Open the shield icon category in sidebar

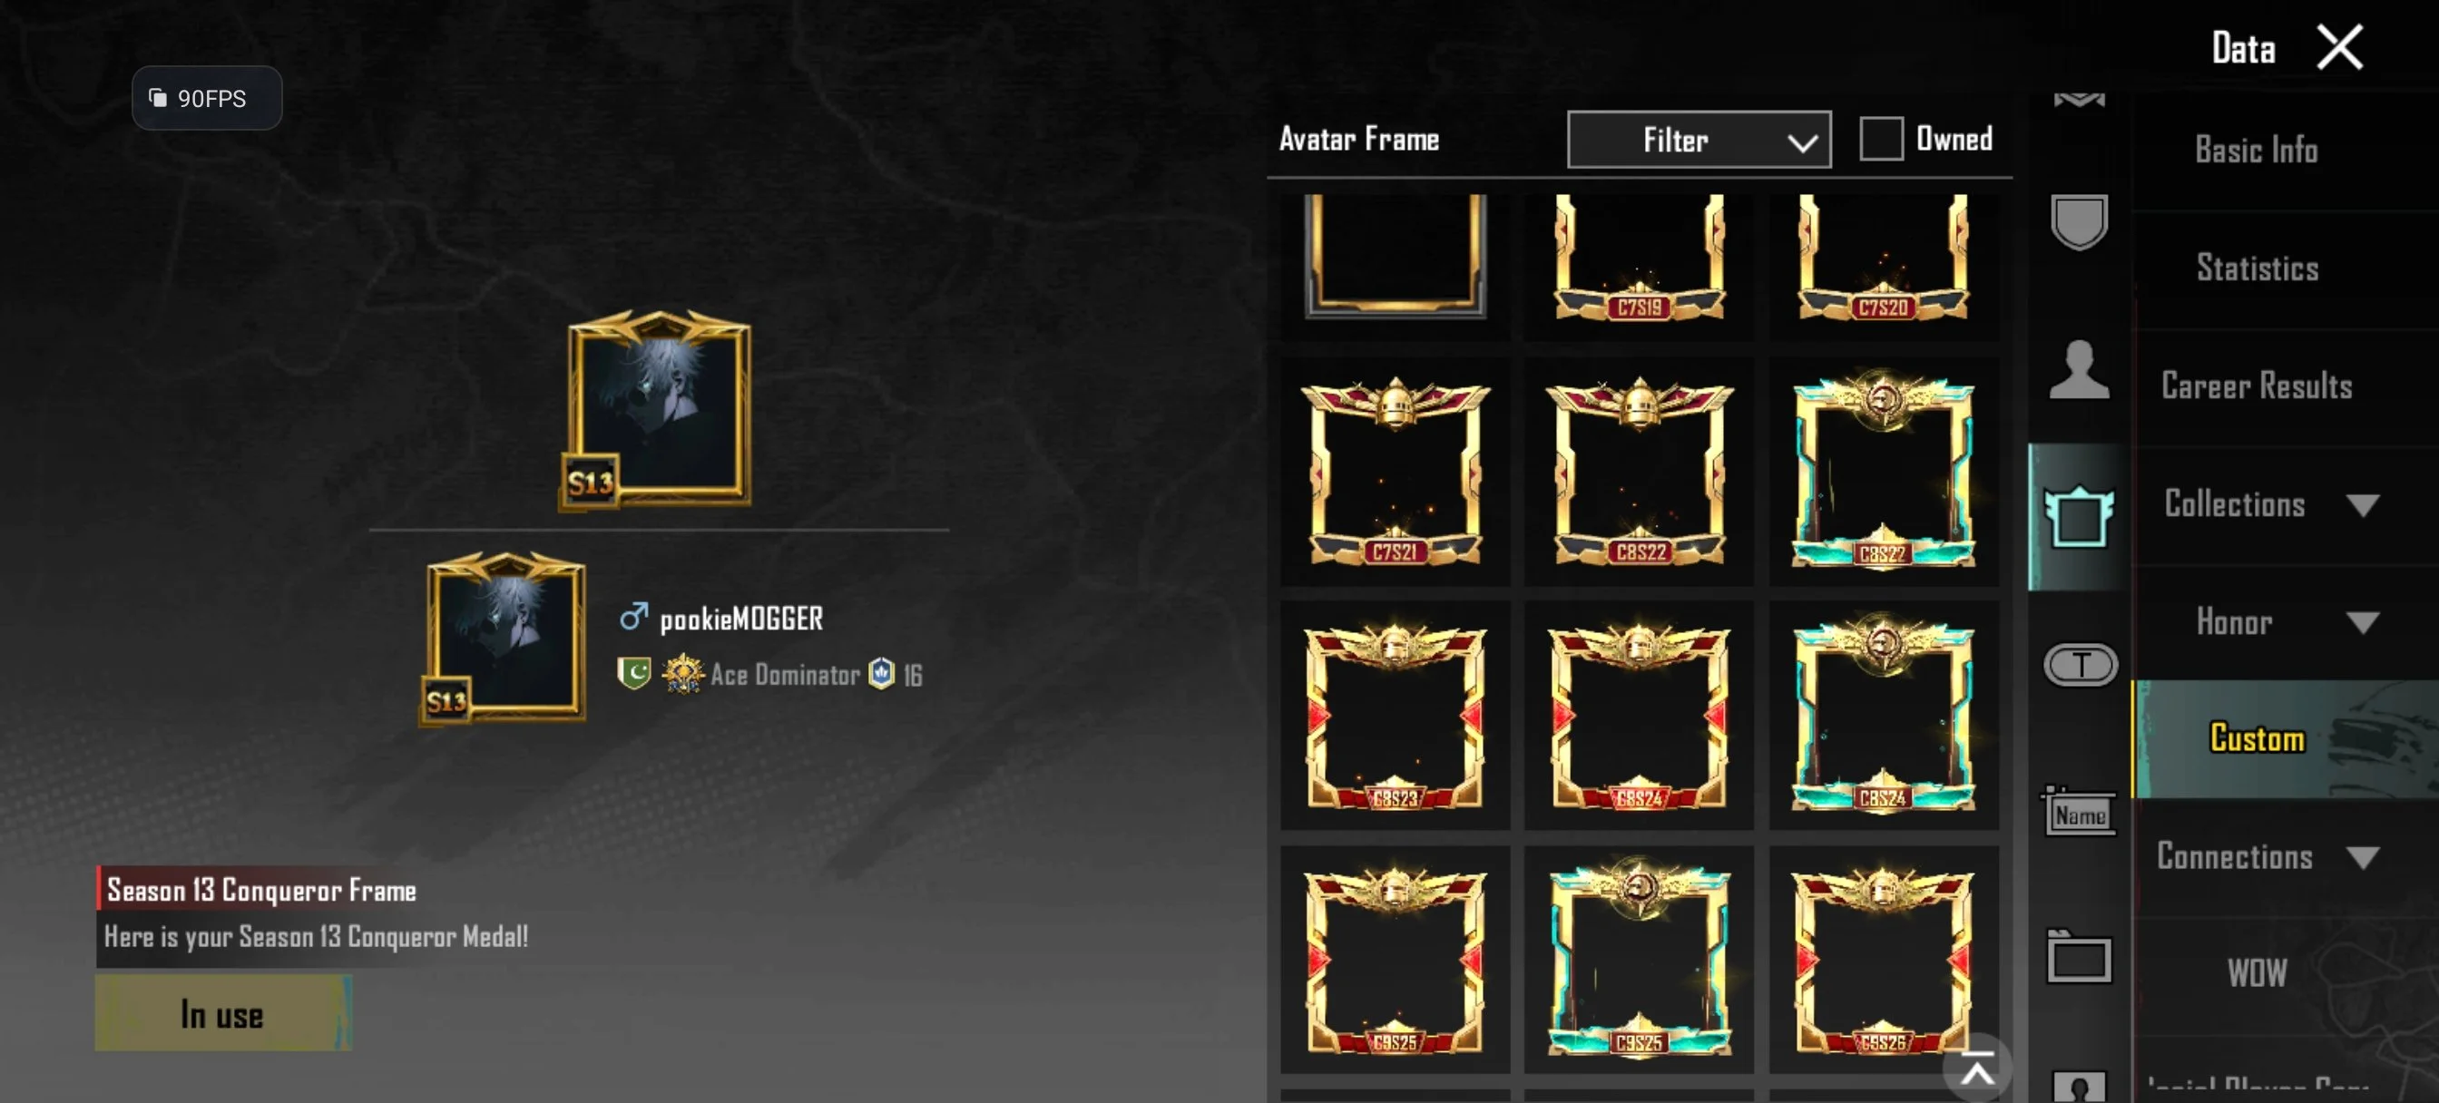pos(2079,222)
